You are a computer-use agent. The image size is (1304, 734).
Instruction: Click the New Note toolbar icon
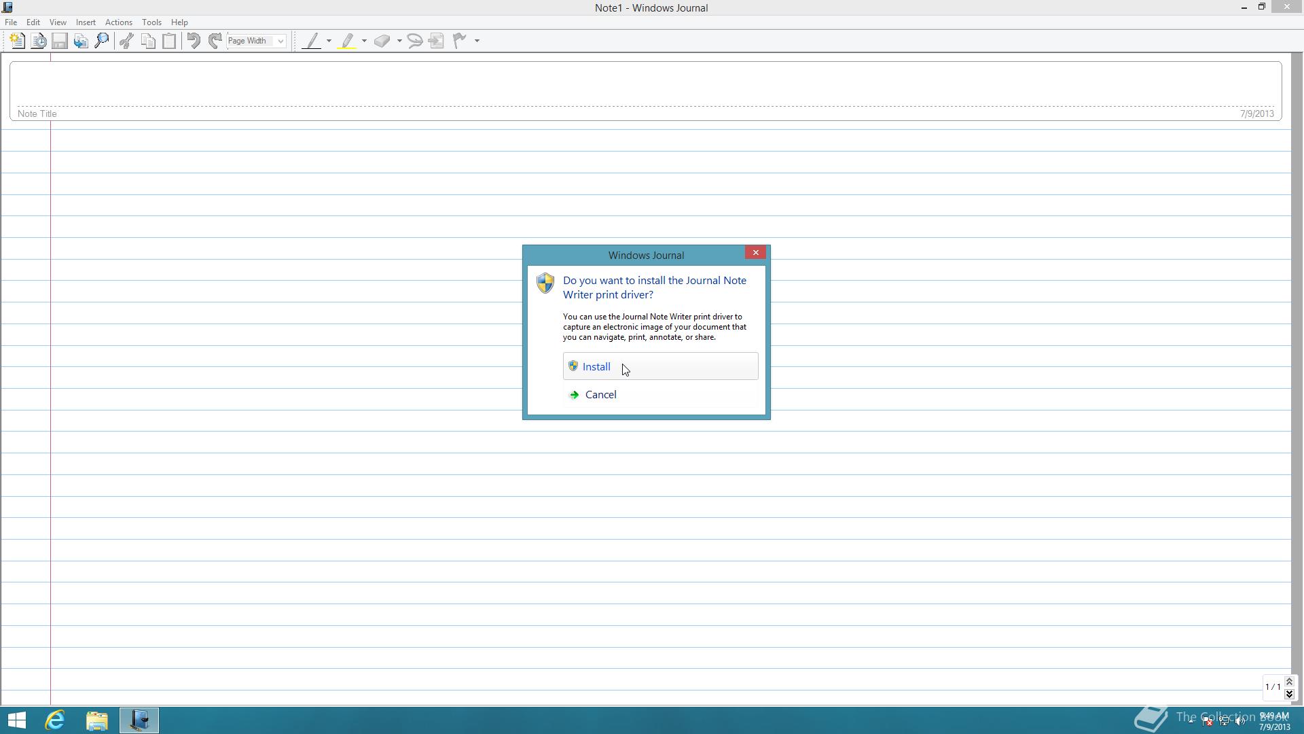[x=17, y=41]
